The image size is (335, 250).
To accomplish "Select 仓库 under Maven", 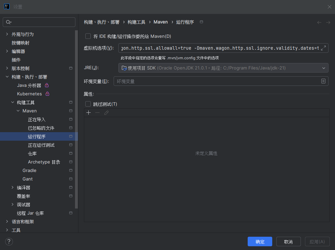I will point(32,154).
